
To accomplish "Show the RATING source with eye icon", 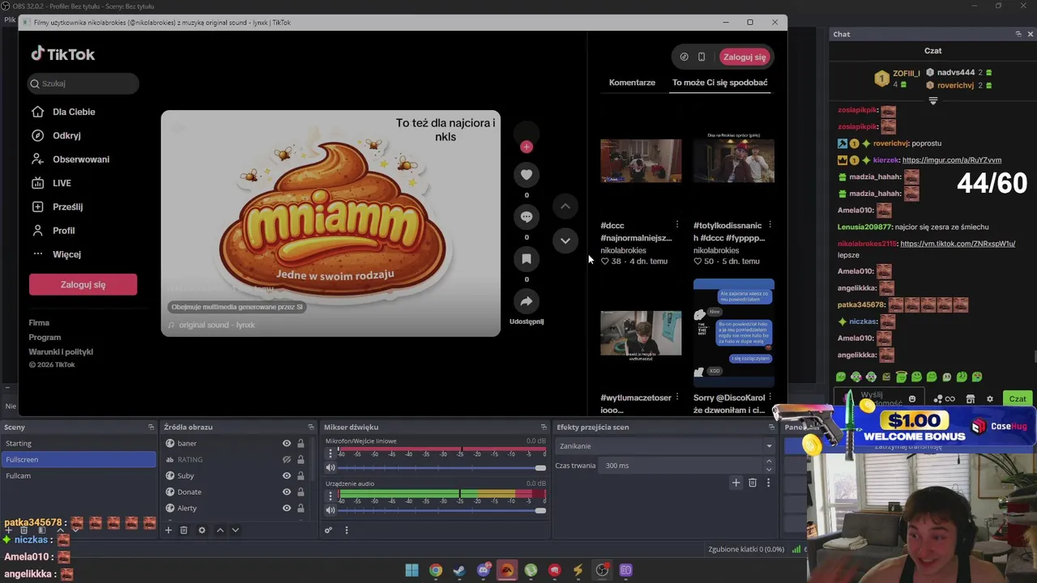I will 286,460.
